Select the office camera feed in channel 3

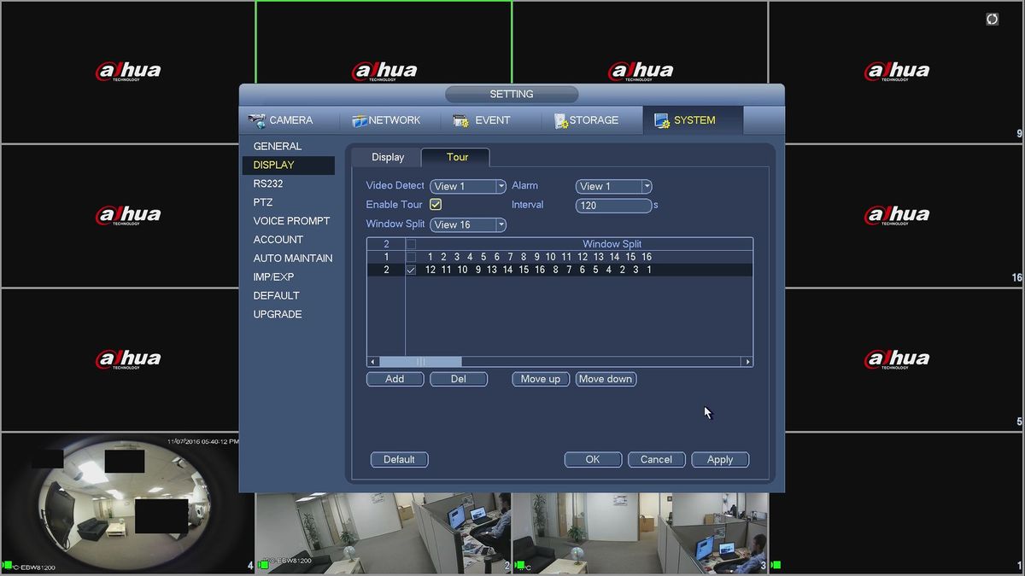[640, 532]
